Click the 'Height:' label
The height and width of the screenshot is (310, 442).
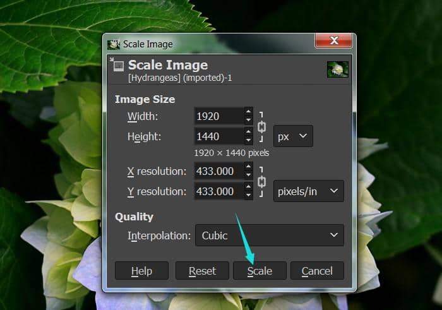[144, 136]
